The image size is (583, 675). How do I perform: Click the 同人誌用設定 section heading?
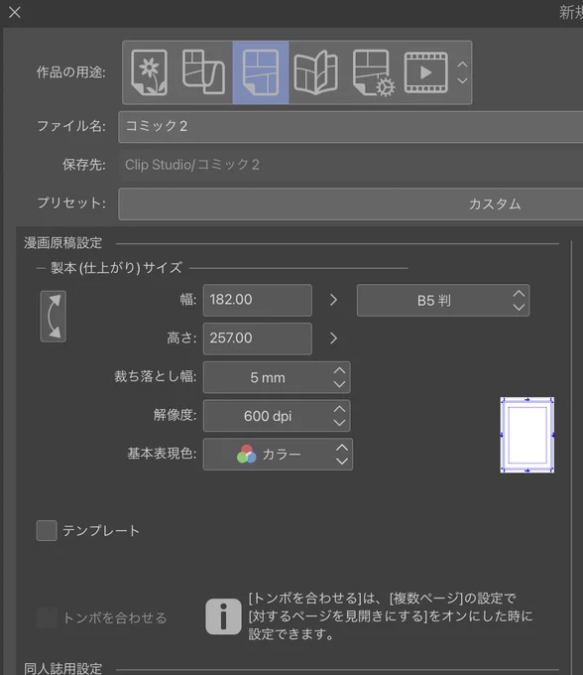(63, 668)
